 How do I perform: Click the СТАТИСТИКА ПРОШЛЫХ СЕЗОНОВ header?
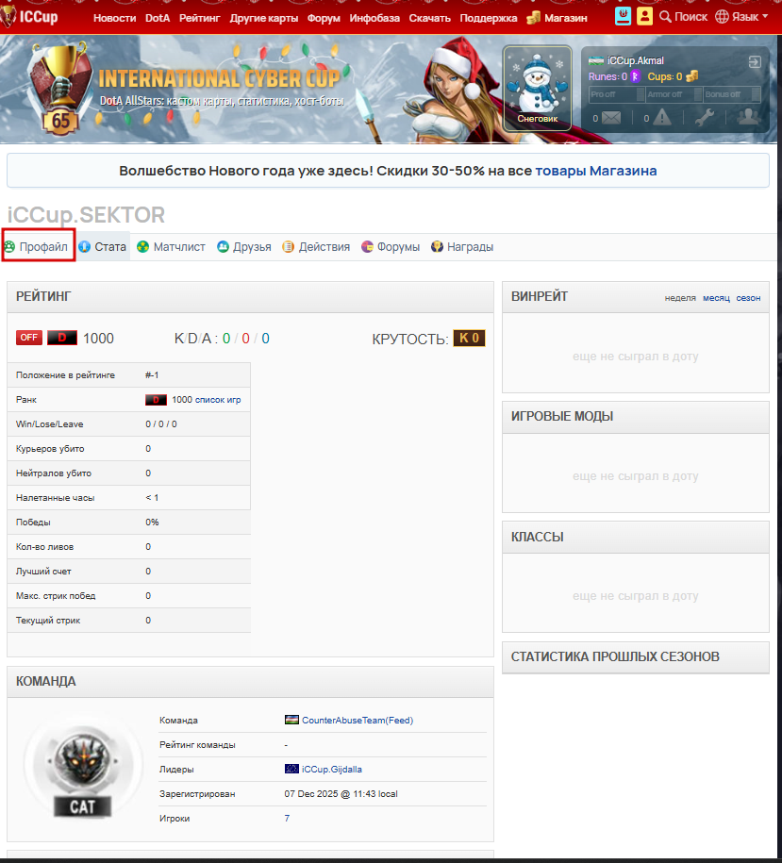636,656
